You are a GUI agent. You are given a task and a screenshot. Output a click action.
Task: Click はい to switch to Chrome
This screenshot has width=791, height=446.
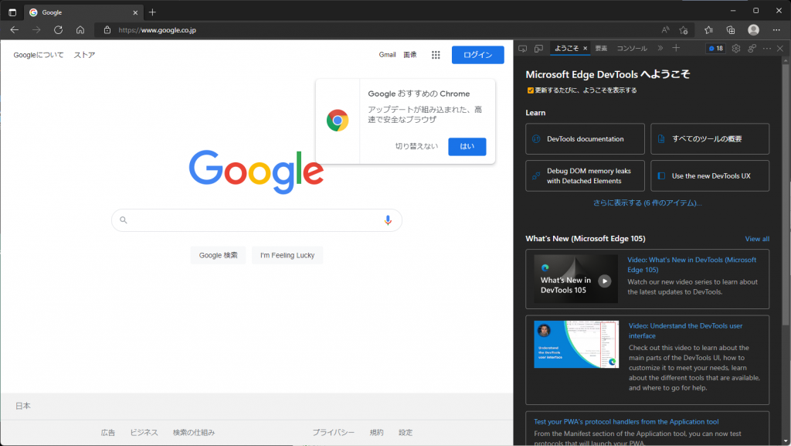[467, 146]
